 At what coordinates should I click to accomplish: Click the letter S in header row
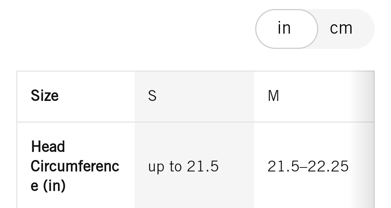coord(152,95)
